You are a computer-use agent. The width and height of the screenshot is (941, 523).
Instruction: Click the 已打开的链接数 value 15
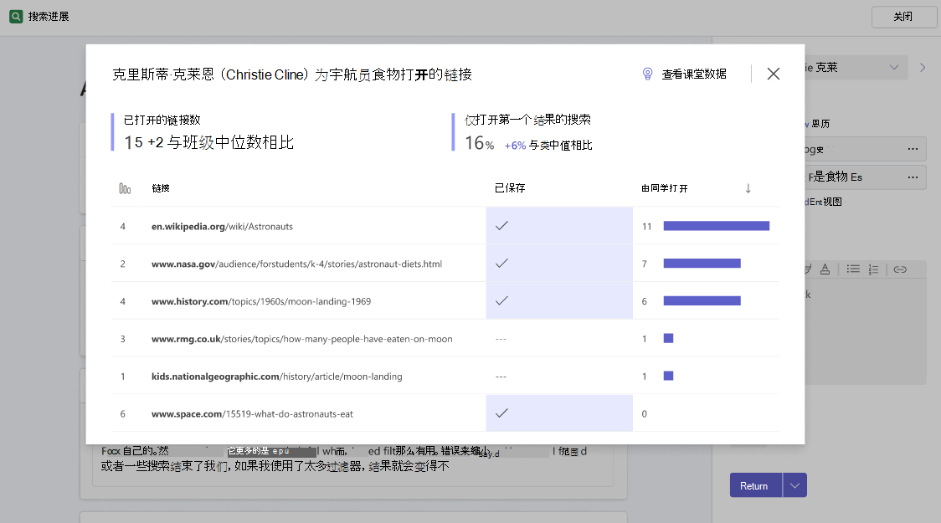133,142
